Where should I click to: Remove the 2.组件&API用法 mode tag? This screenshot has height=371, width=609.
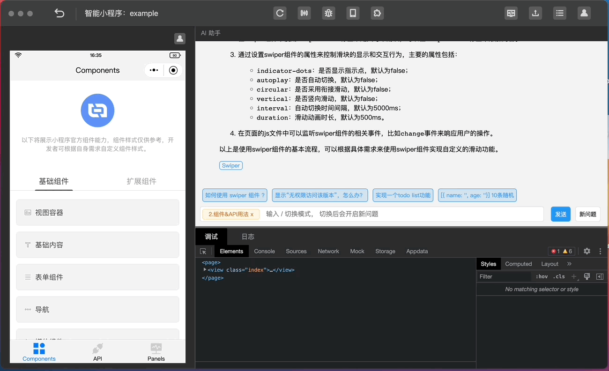(x=252, y=214)
